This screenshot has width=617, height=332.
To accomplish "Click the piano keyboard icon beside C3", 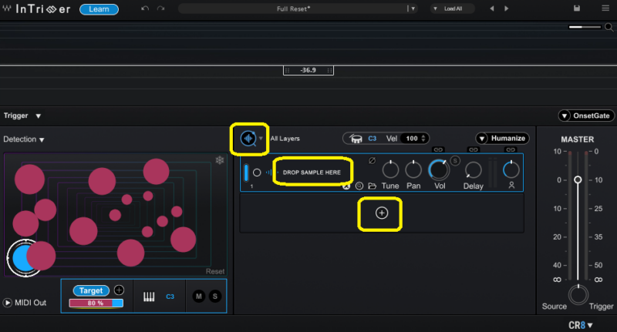I will (150, 296).
